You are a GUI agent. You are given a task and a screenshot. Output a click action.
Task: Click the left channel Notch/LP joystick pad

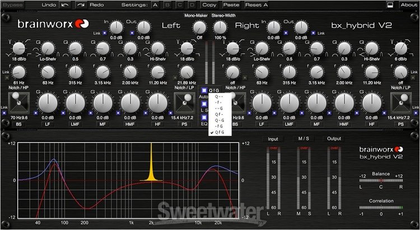click(x=183, y=102)
